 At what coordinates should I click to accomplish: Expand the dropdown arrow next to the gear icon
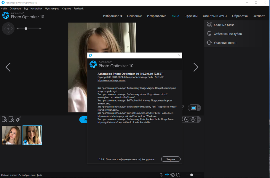(199, 120)
